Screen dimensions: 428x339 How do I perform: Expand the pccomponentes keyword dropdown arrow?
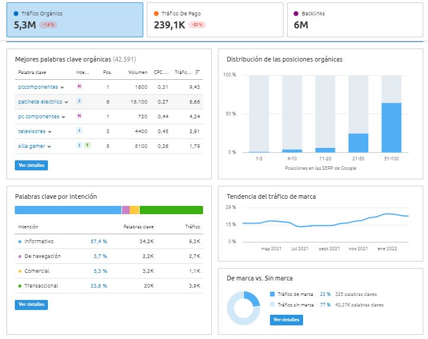[x=62, y=88]
